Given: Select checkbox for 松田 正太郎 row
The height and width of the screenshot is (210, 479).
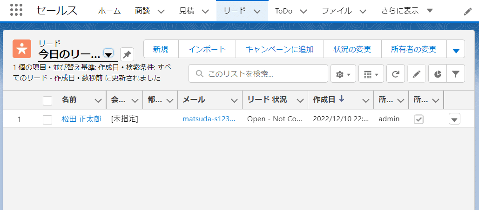Looking at the screenshot, I should 47,119.
